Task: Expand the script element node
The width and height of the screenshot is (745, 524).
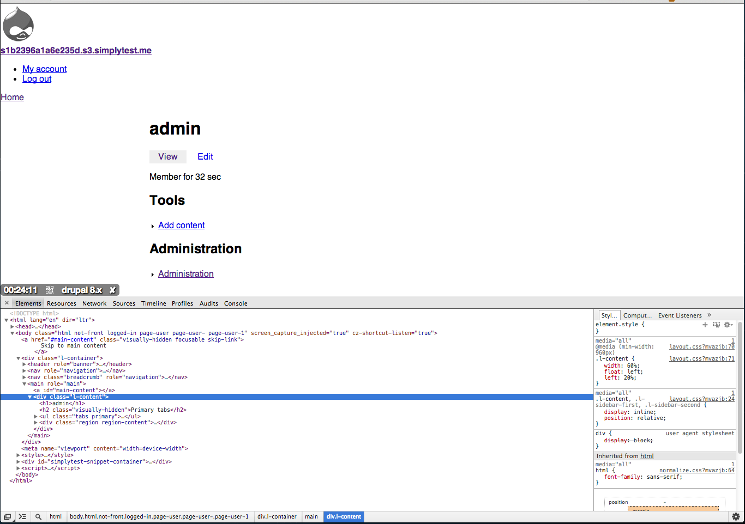Action: point(18,468)
